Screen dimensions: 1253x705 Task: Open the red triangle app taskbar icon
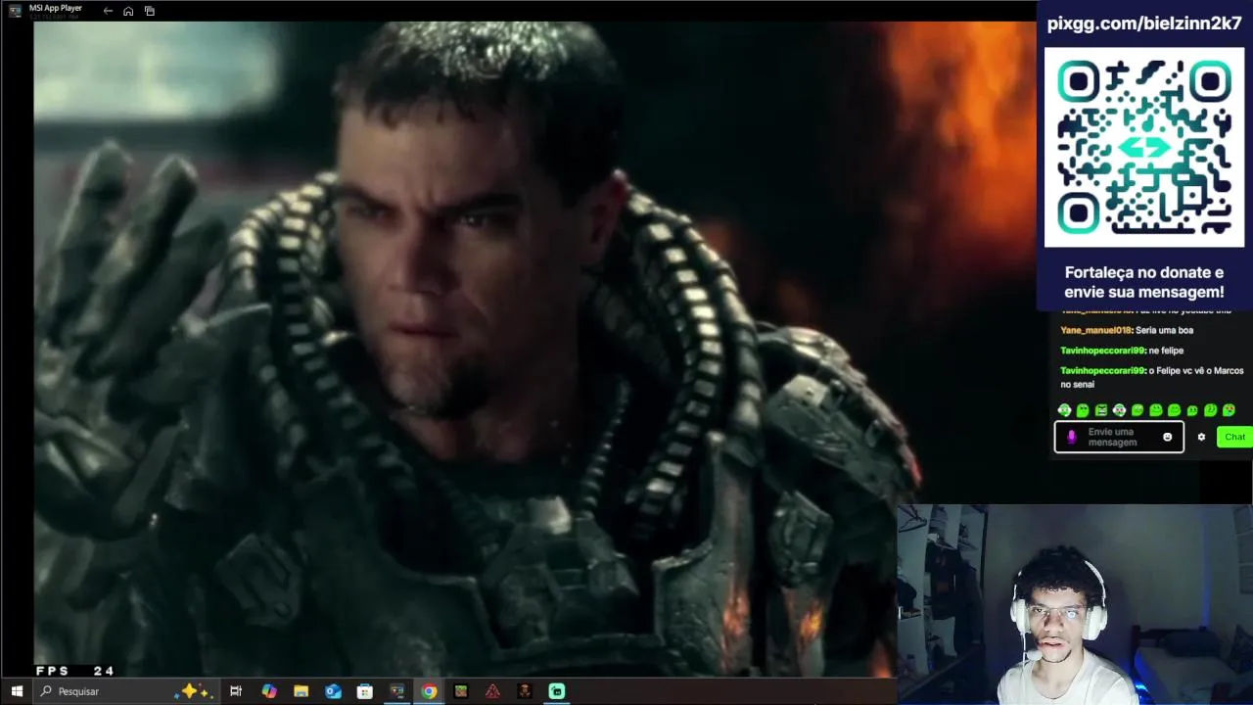pos(492,691)
